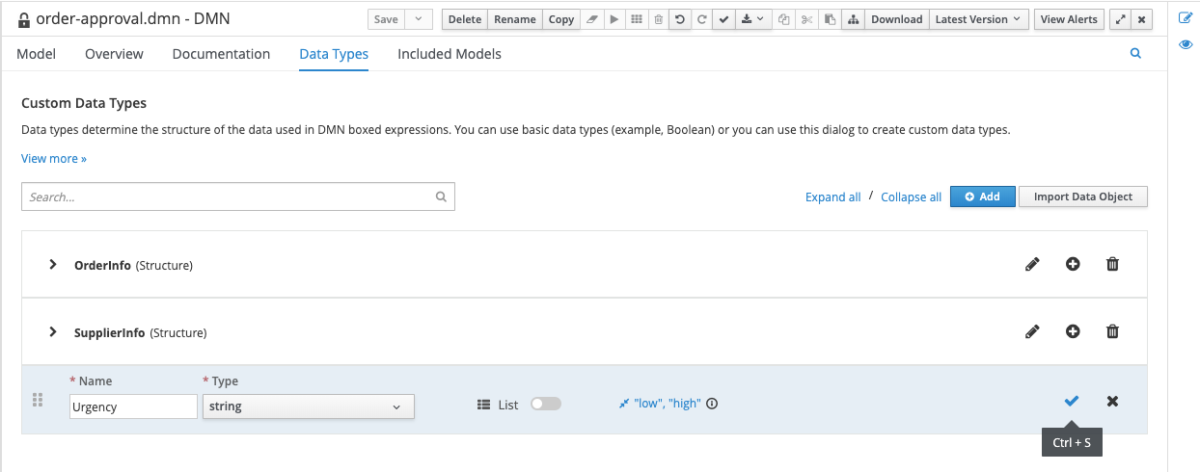Viewport: 1200px width, 472px height.
Task: Click the scissors cut icon
Action: (807, 19)
